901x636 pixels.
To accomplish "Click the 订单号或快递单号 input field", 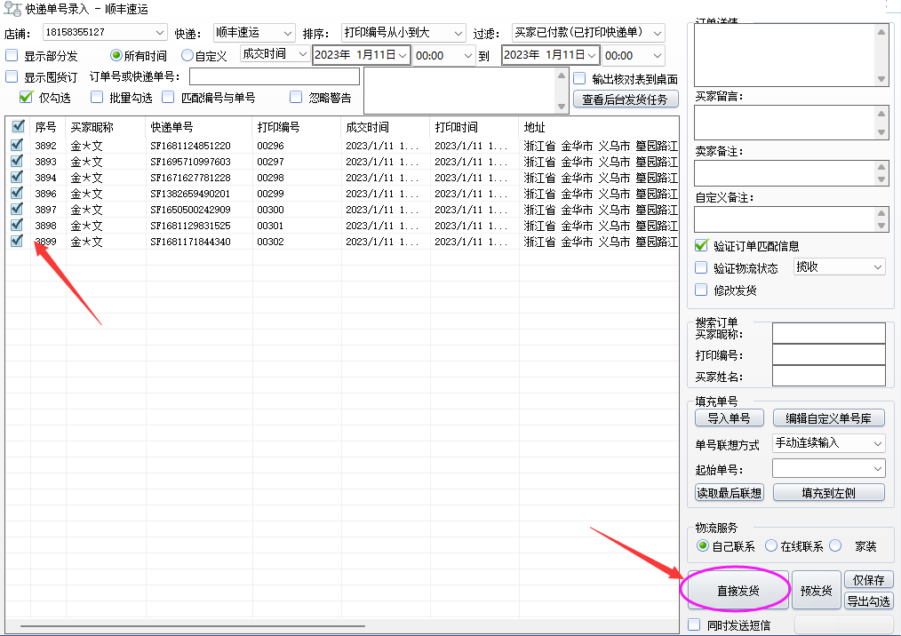I will click(x=274, y=76).
